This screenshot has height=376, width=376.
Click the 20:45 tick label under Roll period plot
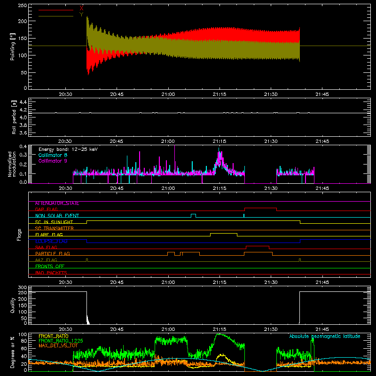point(117,141)
